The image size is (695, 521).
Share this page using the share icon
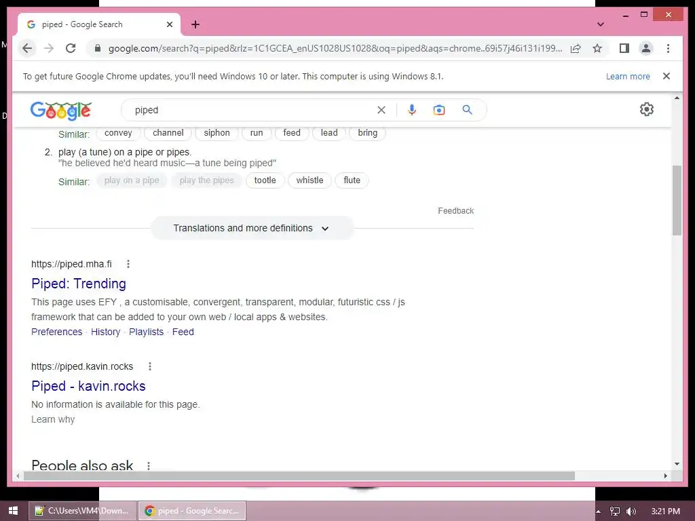point(576,48)
